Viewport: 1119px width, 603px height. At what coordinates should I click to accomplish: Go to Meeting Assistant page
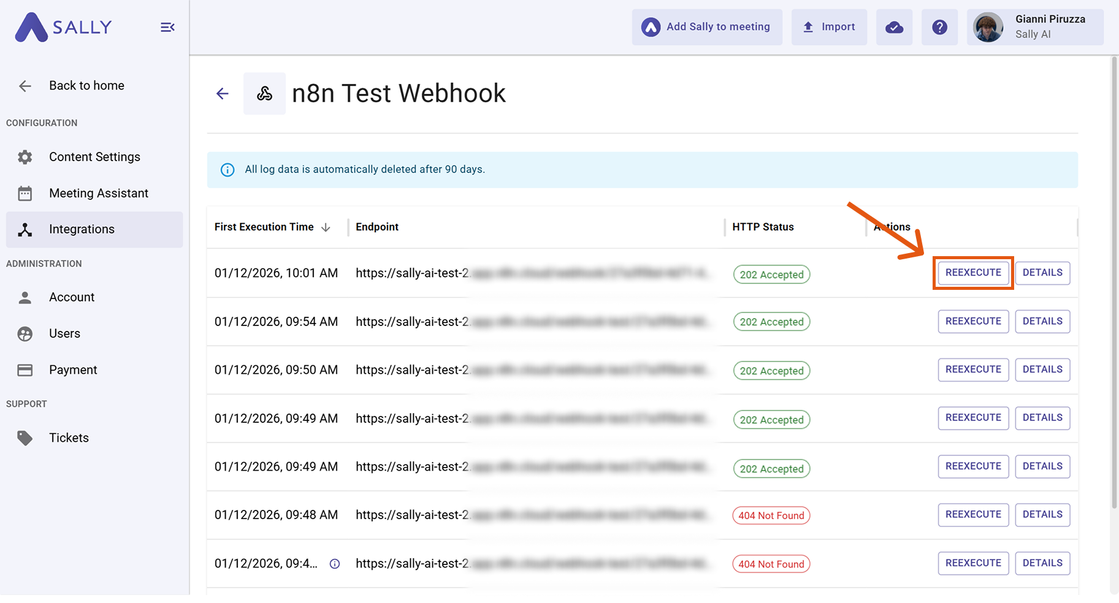(98, 193)
